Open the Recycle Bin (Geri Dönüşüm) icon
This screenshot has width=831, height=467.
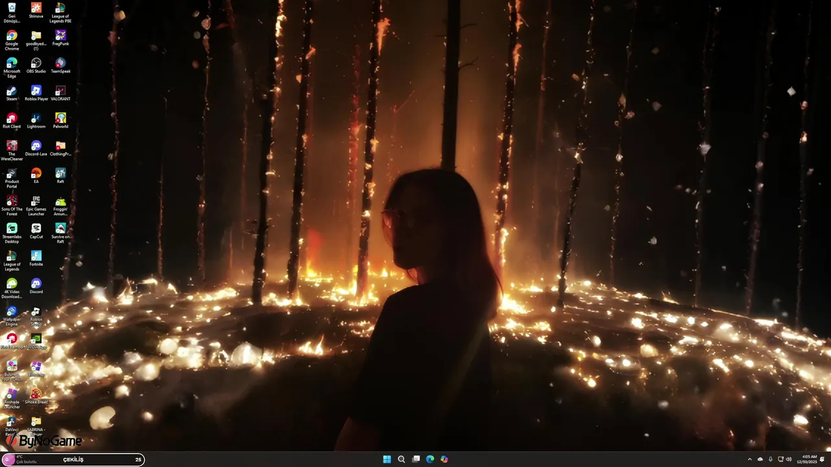12,12
